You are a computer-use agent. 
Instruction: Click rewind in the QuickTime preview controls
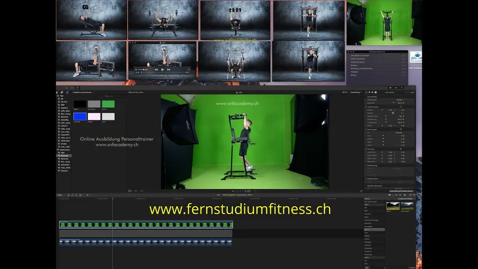(x=156, y=70)
